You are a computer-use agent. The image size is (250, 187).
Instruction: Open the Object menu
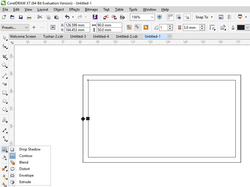[59, 9]
